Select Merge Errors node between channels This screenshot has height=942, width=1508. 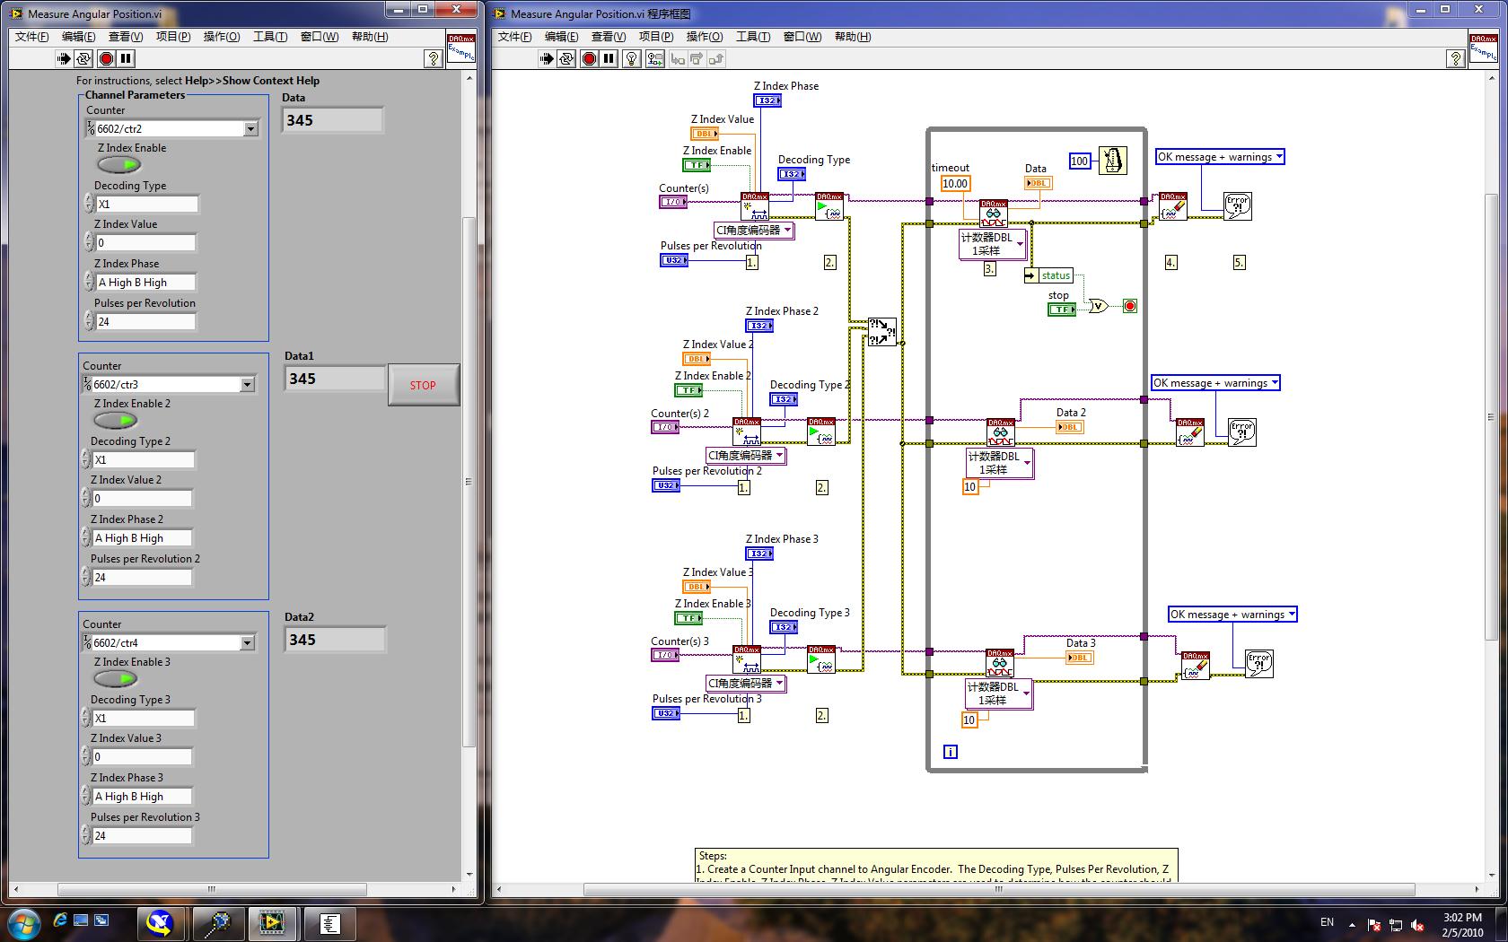point(881,332)
